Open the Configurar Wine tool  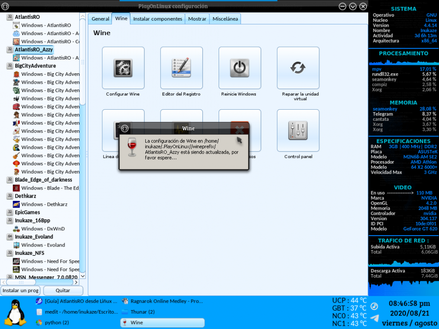click(x=123, y=68)
